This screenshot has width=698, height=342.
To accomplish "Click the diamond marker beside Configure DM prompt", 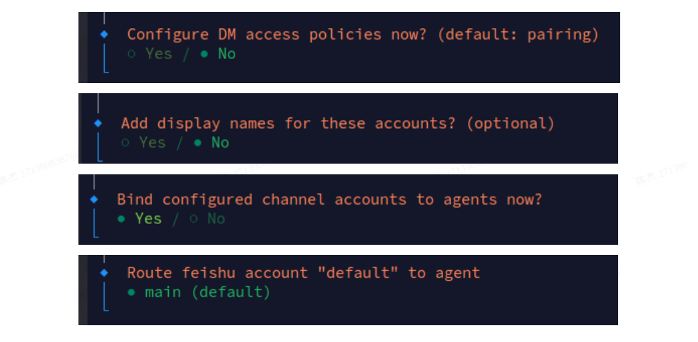I will 104,34.
